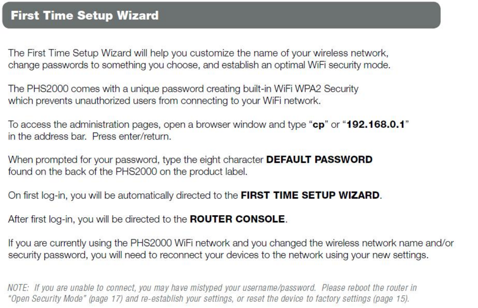The image size is (478, 308).
Task: Click the FIRST TIME SETUP WIZARD bold text
Action: coord(310,195)
